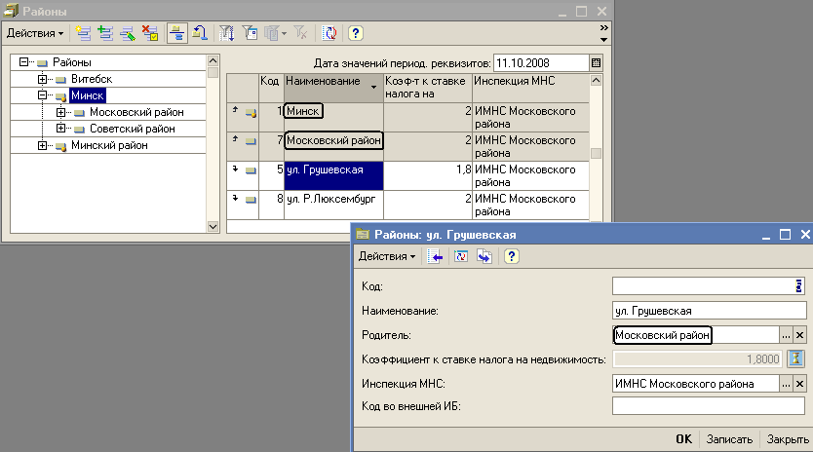The height and width of the screenshot is (452, 813).
Task: Click the Add new group icon
Action: pyautogui.click(x=105, y=33)
